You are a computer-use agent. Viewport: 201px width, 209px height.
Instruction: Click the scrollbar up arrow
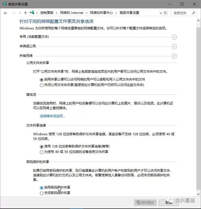tap(198, 20)
